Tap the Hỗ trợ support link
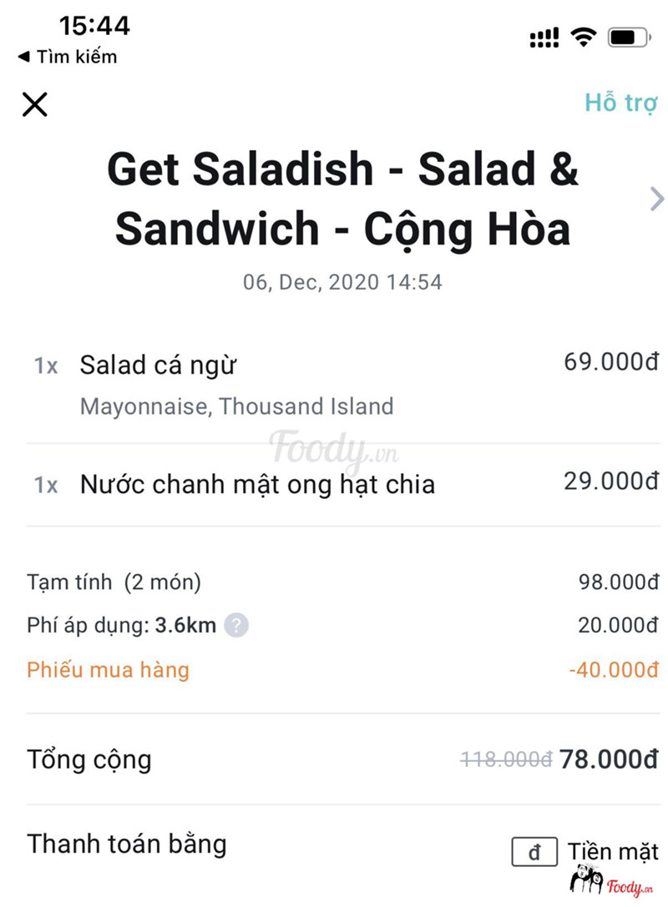 621,103
